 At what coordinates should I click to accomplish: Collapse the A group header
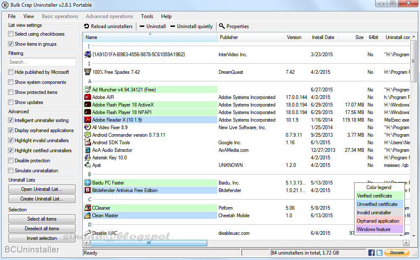90,81
